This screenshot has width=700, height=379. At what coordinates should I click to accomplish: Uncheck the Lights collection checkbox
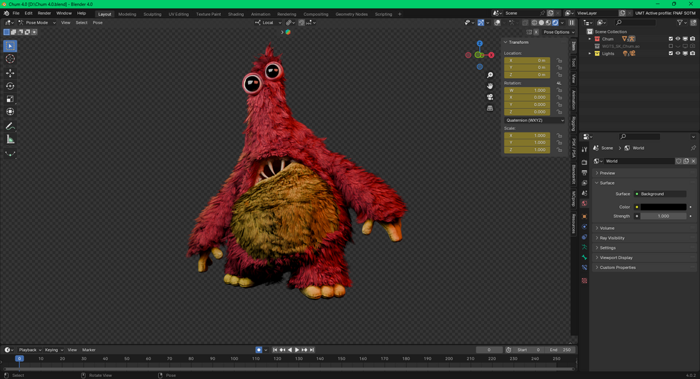tap(671, 54)
